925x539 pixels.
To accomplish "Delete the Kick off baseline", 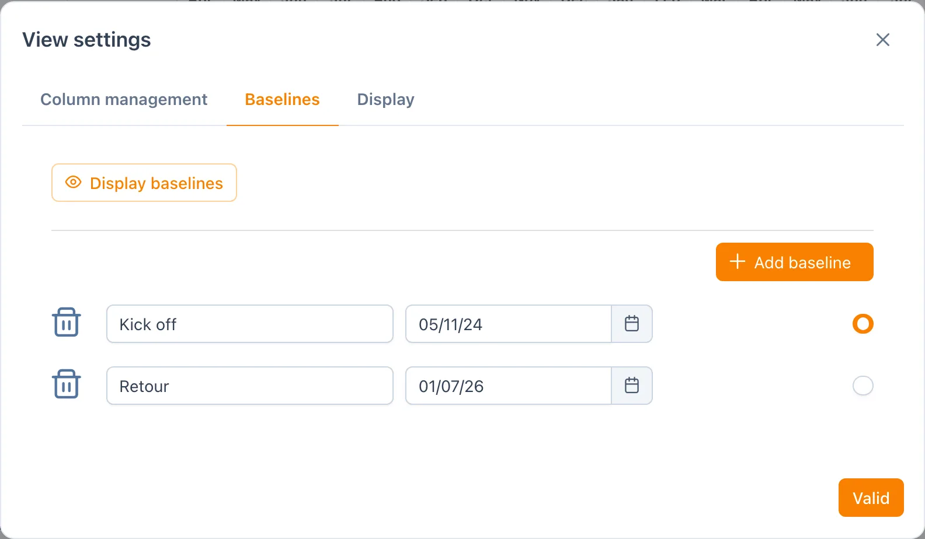I will click(x=67, y=323).
